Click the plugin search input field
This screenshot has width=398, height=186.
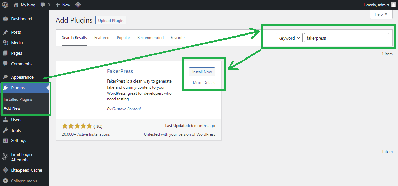[346, 38]
